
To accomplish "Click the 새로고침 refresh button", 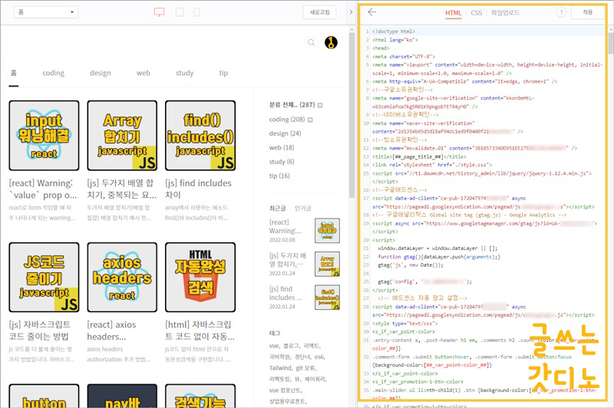I will tap(319, 12).
